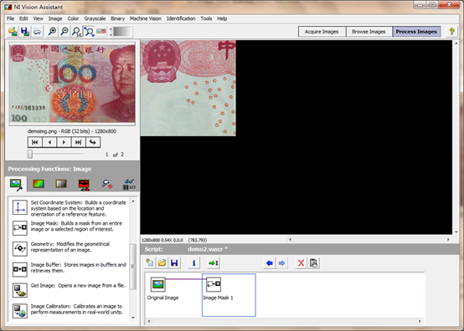Open the Binary processing functions palette
464x331 pixels.
84,184
